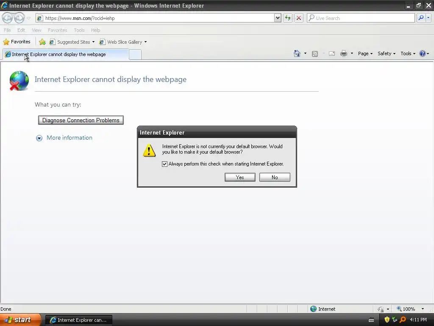The width and height of the screenshot is (434, 326).
Task: Expand the Home button dropdown arrow
Action: pos(305,53)
